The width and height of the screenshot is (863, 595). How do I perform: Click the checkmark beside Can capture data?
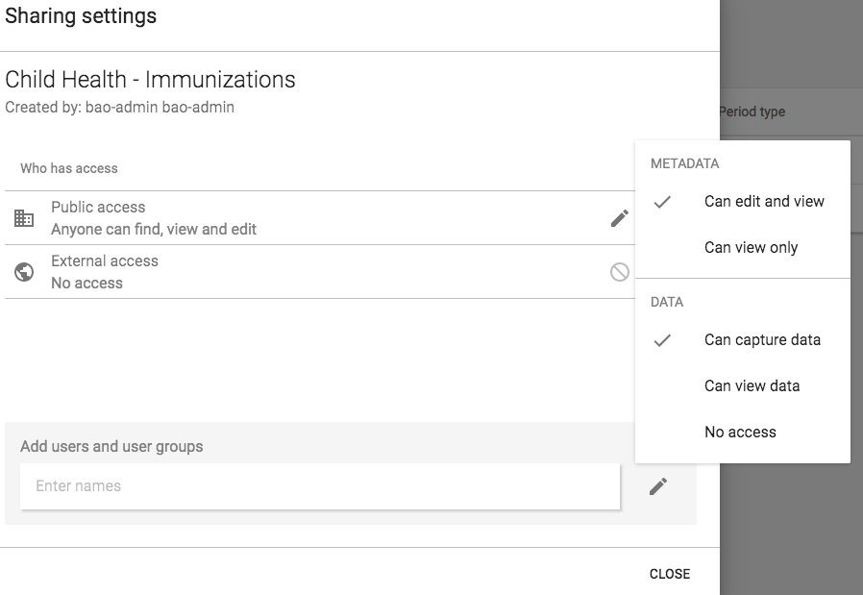pyautogui.click(x=662, y=340)
